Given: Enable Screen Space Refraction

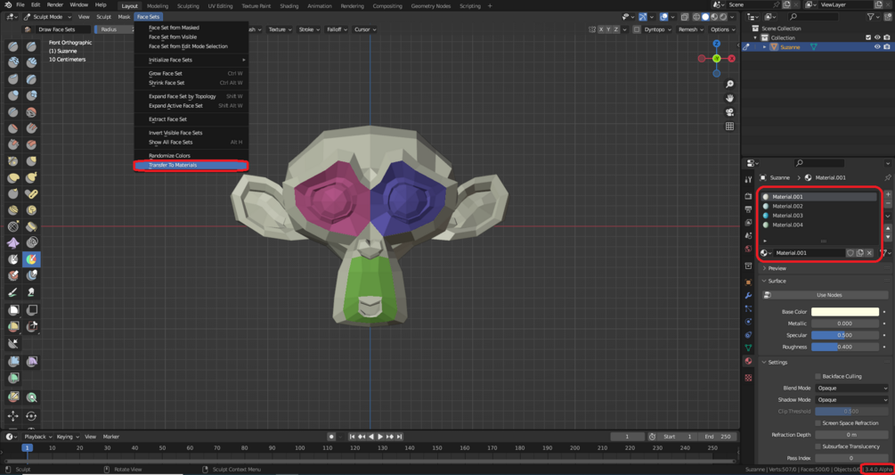Looking at the screenshot, I should coord(818,423).
